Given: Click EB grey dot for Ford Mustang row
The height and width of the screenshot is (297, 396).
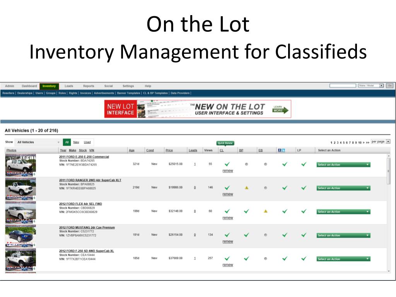Looking at the screenshot, I should pyautogui.click(x=265, y=235).
